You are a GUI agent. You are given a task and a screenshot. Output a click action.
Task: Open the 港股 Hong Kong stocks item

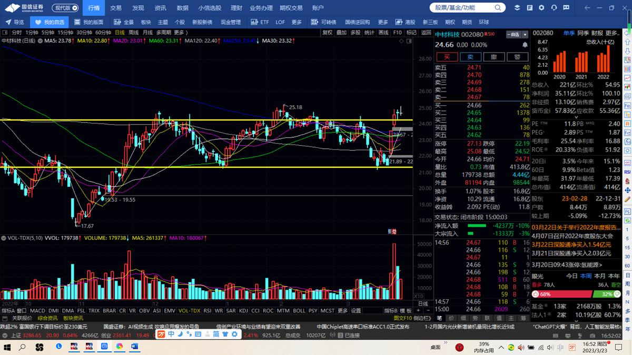point(406,22)
